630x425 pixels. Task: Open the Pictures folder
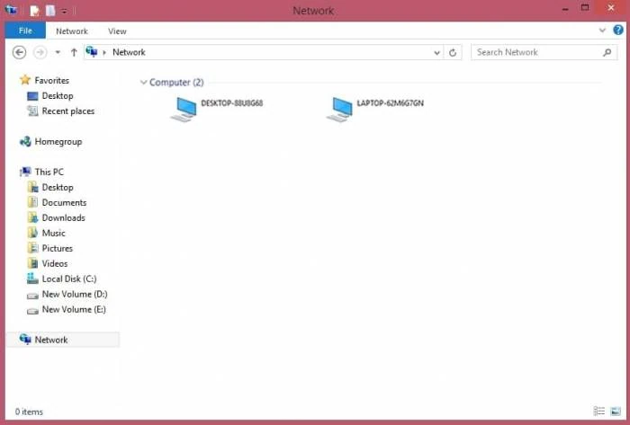[x=57, y=248]
